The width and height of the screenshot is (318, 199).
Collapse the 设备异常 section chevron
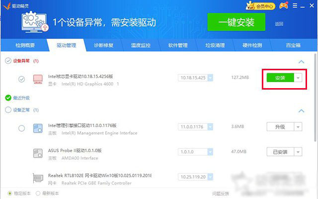click(x=300, y=61)
